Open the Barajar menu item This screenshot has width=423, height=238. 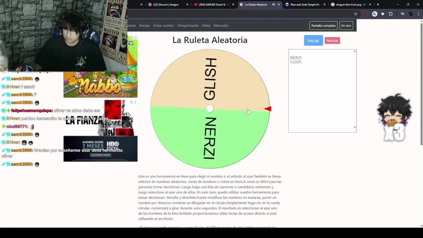coord(144,25)
